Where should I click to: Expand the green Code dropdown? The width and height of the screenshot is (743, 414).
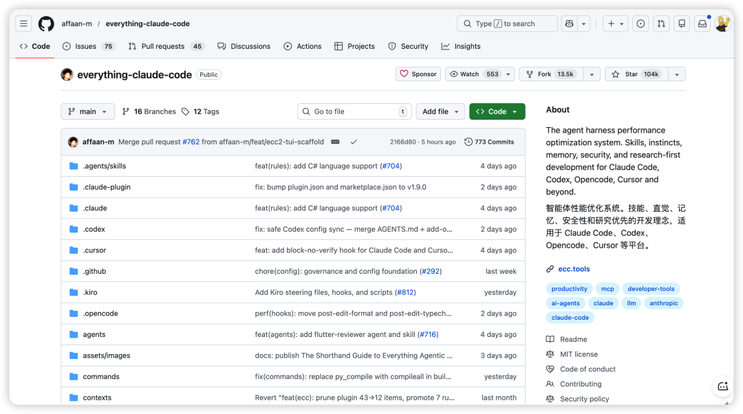coord(497,111)
